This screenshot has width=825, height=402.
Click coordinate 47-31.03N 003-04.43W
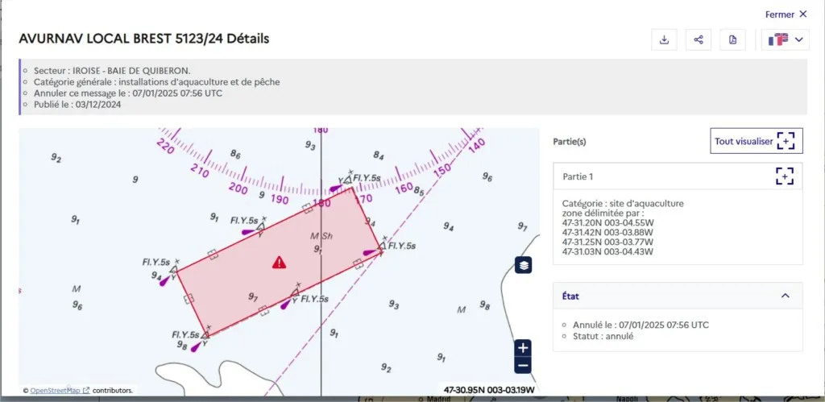[x=607, y=251]
